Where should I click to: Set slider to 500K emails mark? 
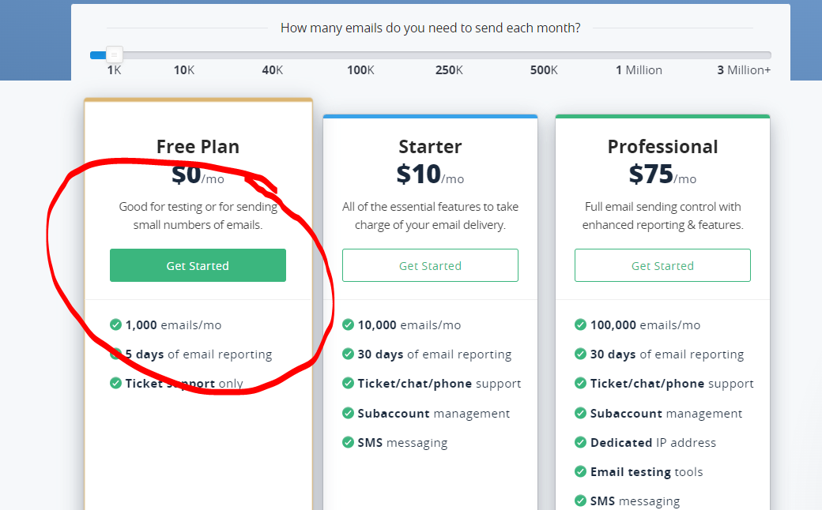coord(544,55)
